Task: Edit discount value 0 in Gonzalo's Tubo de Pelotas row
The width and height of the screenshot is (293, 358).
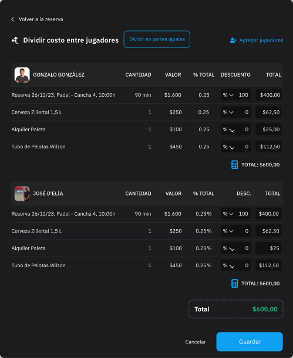Action: coord(247,146)
